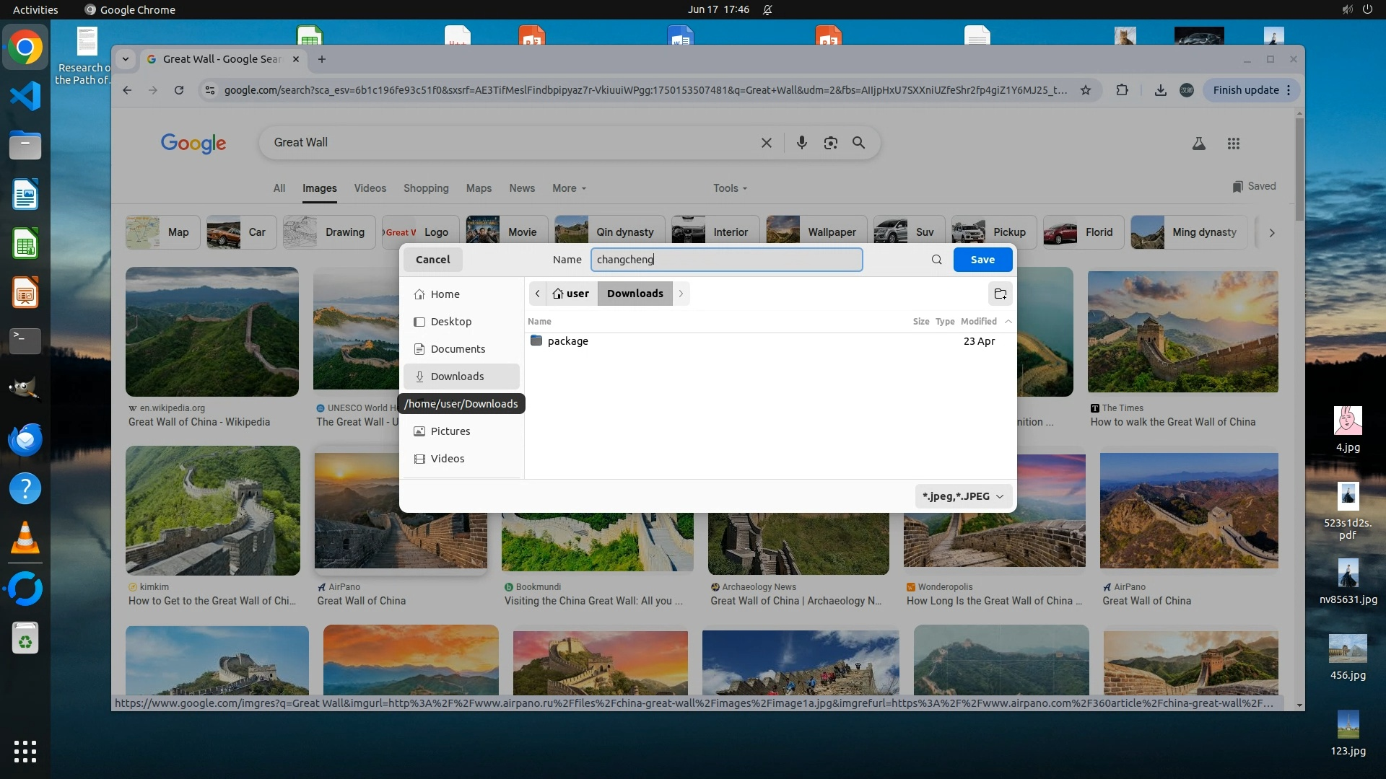This screenshot has width=1386, height=779.
Task: Expand the Tools dropdown
Action: coord(730,188)
